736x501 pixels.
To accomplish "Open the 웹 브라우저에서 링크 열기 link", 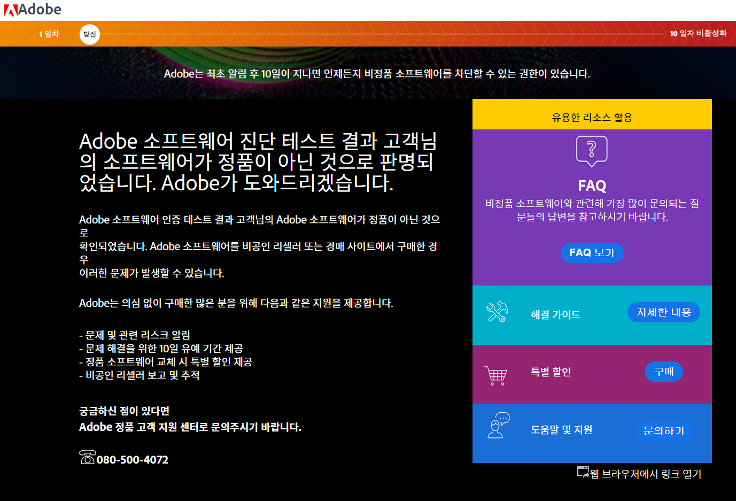I will tap(646, 474).
